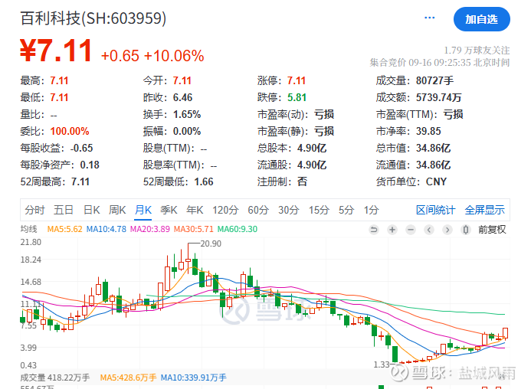Click the MA5:5.62 indicator label
This screenshot has width=531, height=389.
click(x=64, y=229)
